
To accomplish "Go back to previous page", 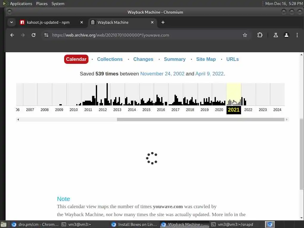I will 12,35.
